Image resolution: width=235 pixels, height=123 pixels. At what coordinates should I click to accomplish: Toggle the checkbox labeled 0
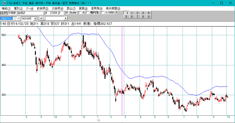pos(80,13)
